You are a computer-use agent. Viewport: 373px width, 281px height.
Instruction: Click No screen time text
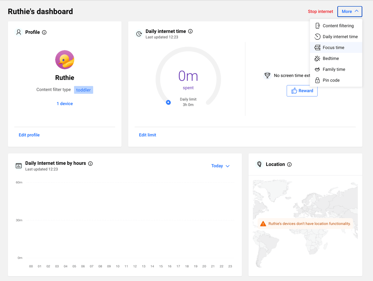(x=292, y=75)
